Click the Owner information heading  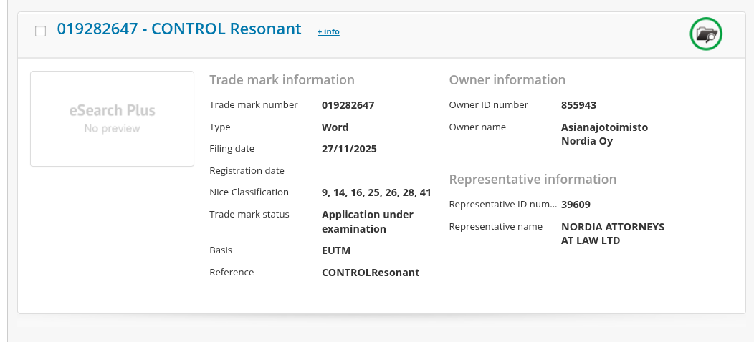point(507,80)
